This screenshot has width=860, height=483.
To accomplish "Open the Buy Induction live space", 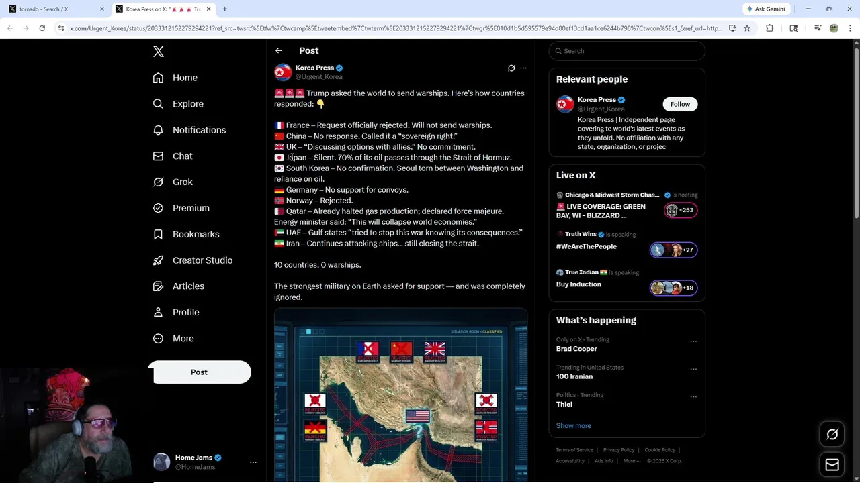I will [578, 284].
